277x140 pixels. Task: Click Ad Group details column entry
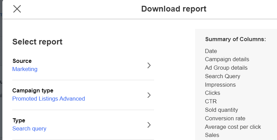[x=226, y=68]
